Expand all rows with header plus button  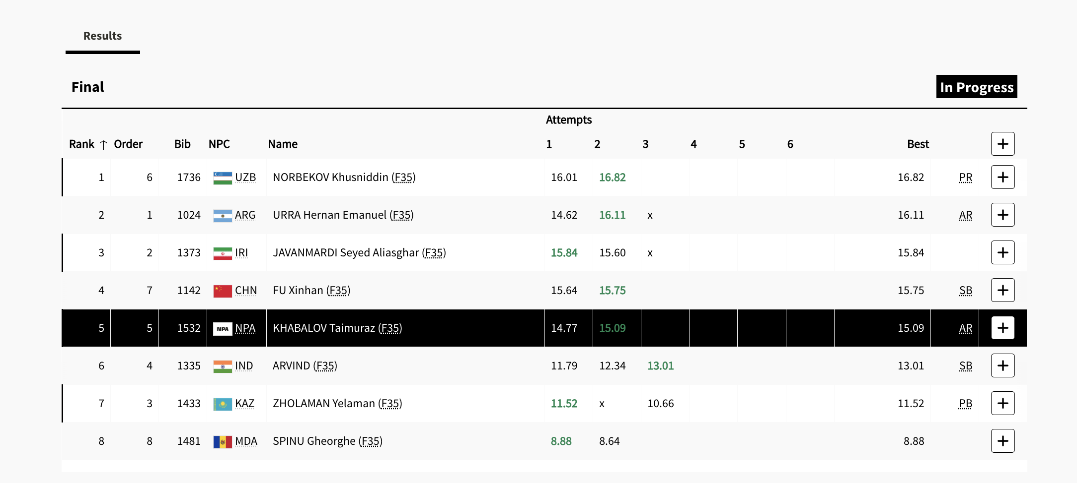1002,144
